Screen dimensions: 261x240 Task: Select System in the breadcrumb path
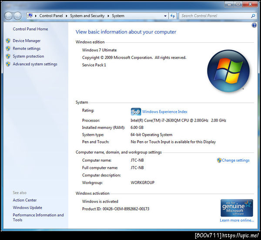pos(118,16)
